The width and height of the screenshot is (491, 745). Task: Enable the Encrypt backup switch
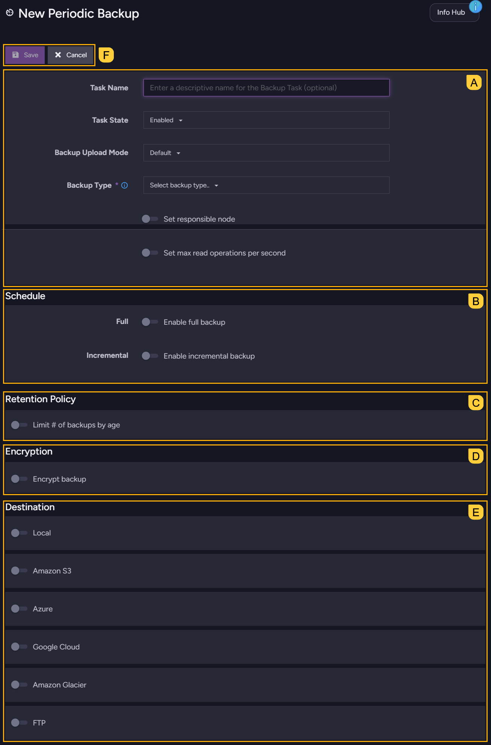tap(19, 479)
